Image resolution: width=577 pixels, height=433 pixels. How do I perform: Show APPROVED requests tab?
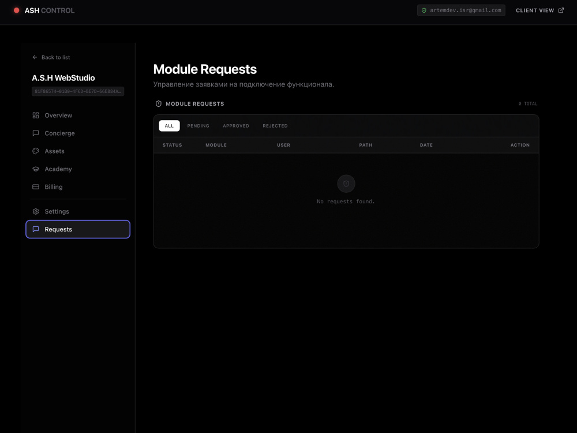(236, 126)
